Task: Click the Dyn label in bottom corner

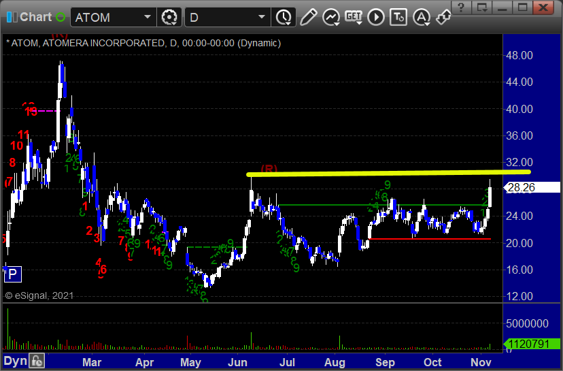Action: (x=16, y=361)
